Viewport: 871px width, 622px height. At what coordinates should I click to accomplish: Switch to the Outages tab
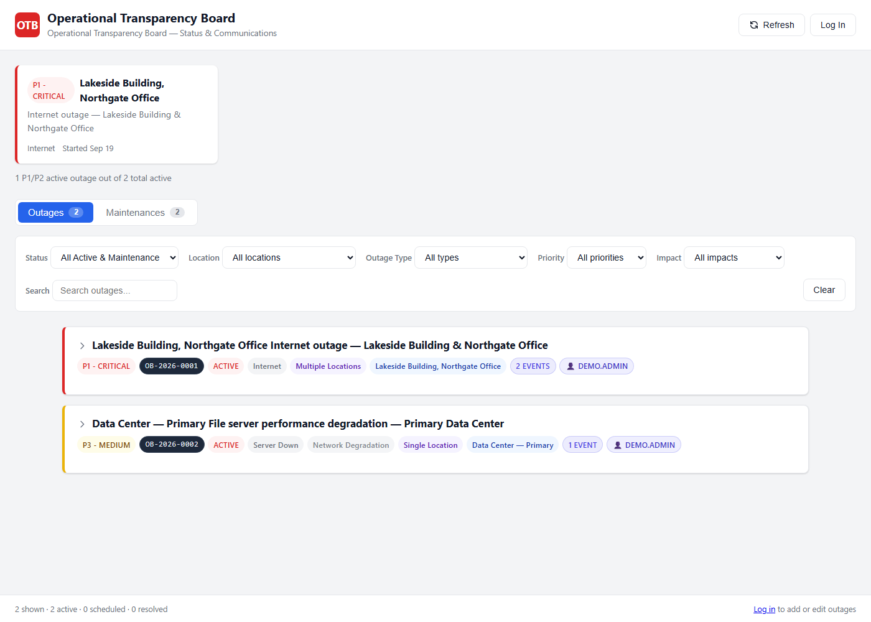tap(55, 213)
